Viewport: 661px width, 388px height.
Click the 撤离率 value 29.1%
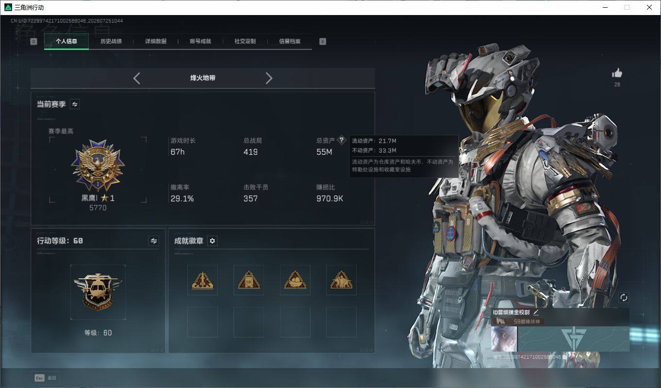tap(182, 198)
